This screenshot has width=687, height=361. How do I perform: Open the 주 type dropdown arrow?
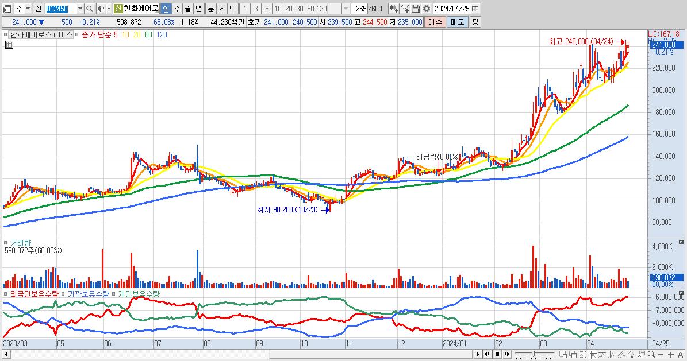(x=28, y=9)
